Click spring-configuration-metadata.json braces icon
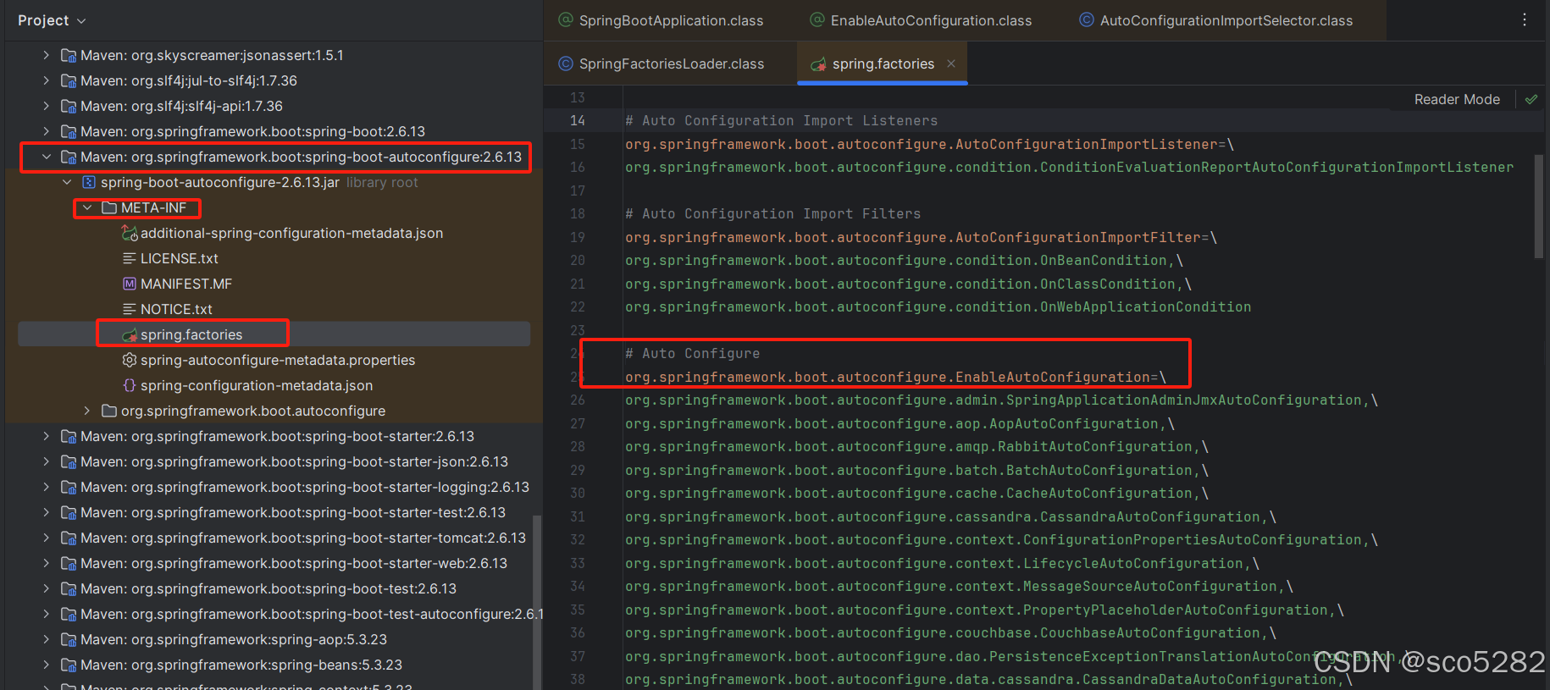 130,385
